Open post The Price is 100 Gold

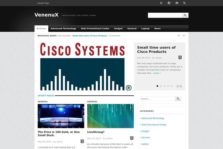click(59, 134)
